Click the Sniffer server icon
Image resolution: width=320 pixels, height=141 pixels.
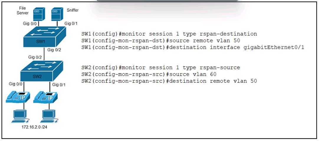57,14
